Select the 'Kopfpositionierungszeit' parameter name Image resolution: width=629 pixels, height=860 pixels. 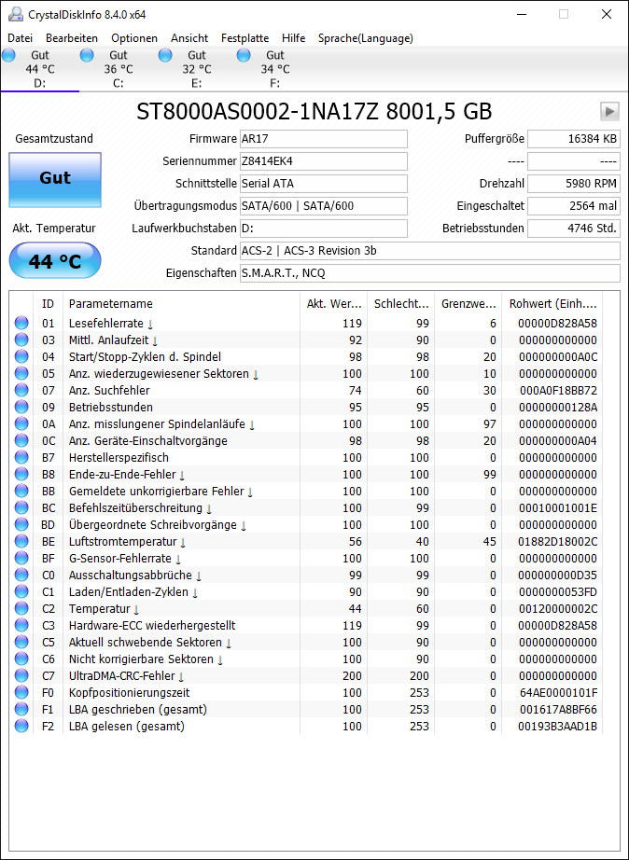pos(130,692)
